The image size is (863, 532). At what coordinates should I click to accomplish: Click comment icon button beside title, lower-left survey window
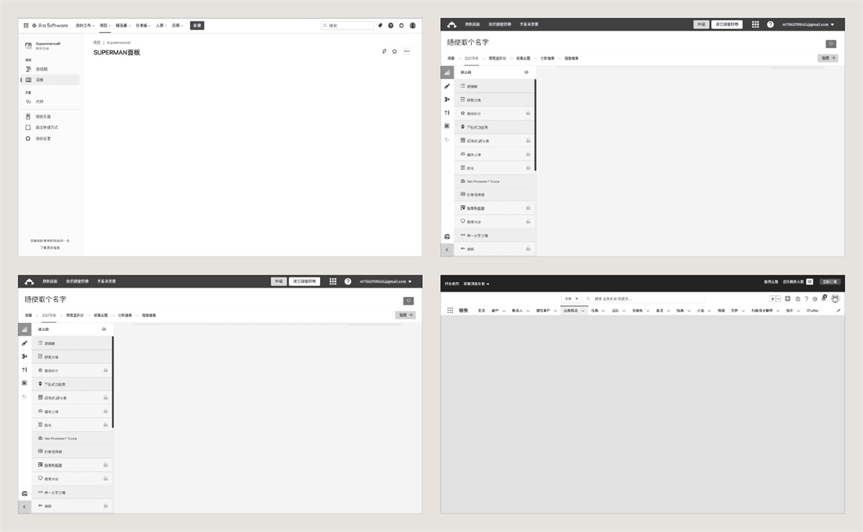click(408, 301)
